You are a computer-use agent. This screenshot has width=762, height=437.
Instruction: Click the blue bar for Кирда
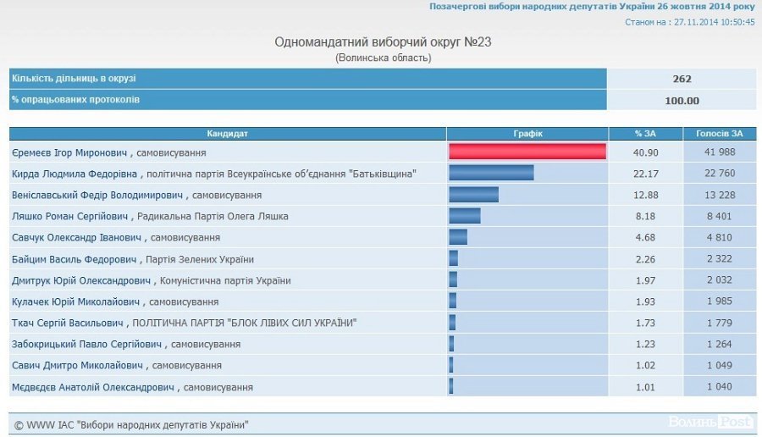pos(491,173)
